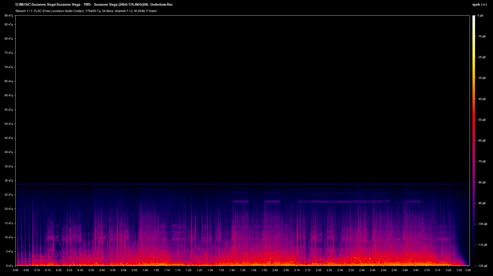The height and width of the screenshot is (276, 493).
Task: Click the 3:29 end time label
Action: [x=468, y=270]
